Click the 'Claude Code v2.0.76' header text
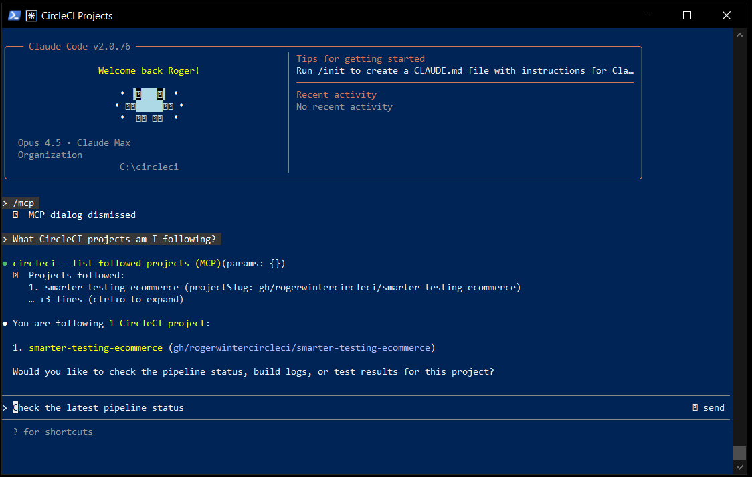 tap(80, 47)
